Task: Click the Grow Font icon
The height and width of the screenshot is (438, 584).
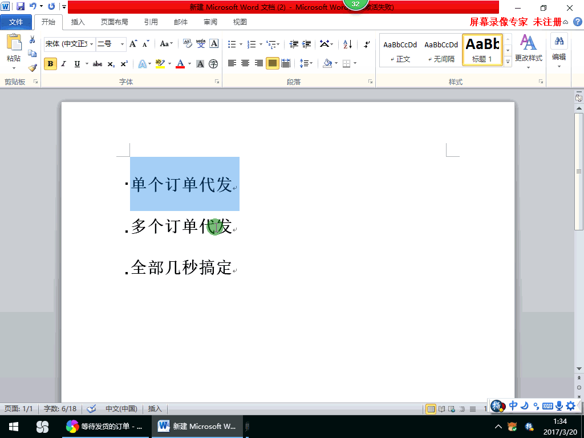Action: (x=133, y=44)
